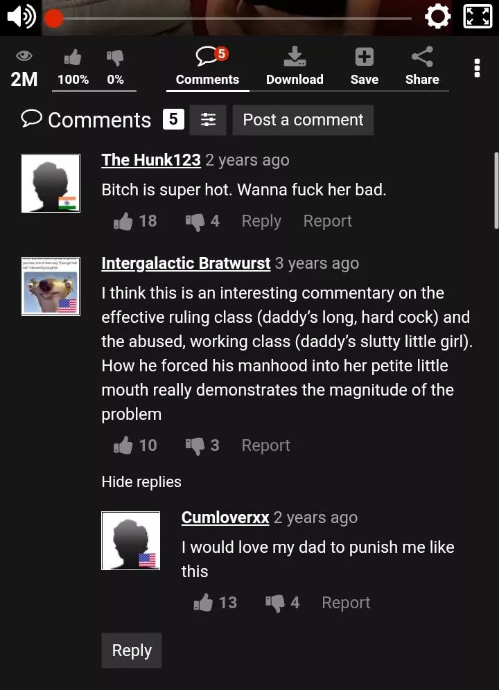Thumbs down the video showing 0%
Screen dimensions: 499x690
click(x=115, y=67)
